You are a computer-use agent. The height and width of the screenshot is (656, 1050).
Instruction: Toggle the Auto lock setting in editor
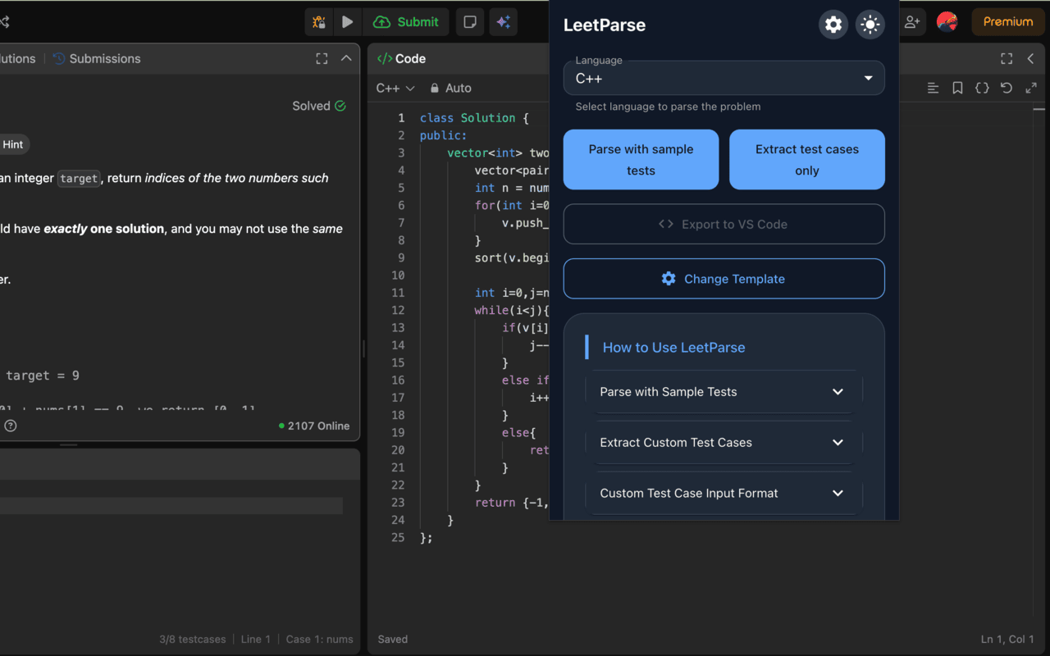point(451,88)
